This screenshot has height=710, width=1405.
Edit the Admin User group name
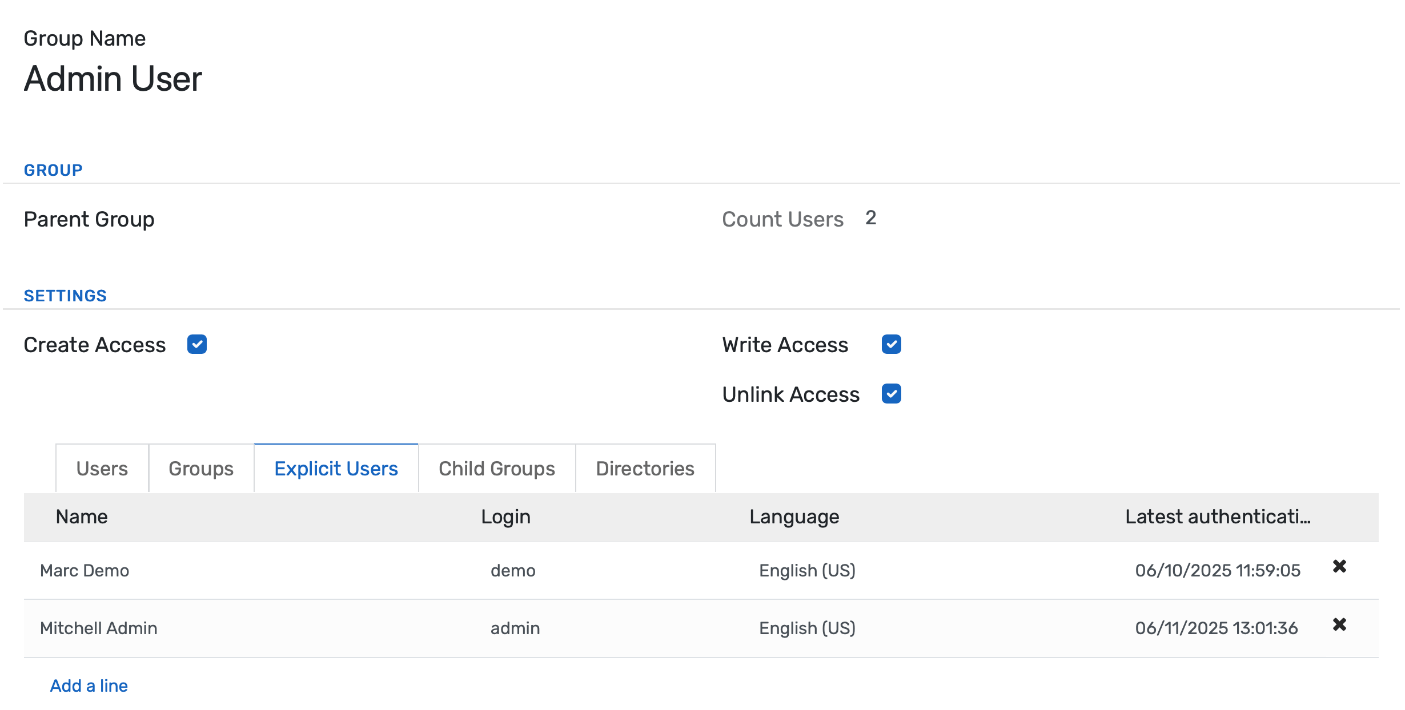coord(113,79)
